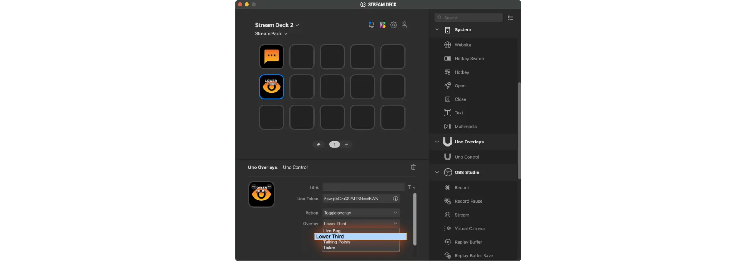Click the Replay Buffer Save label

[474, 255]
